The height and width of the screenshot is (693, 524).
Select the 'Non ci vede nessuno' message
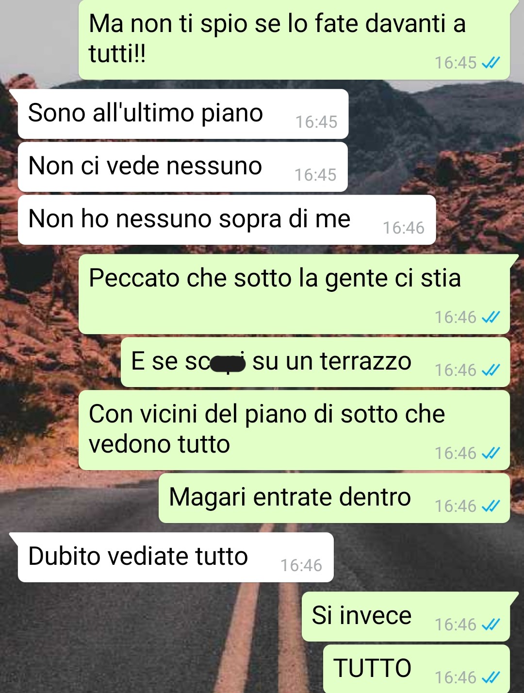[x=182, y=167]
